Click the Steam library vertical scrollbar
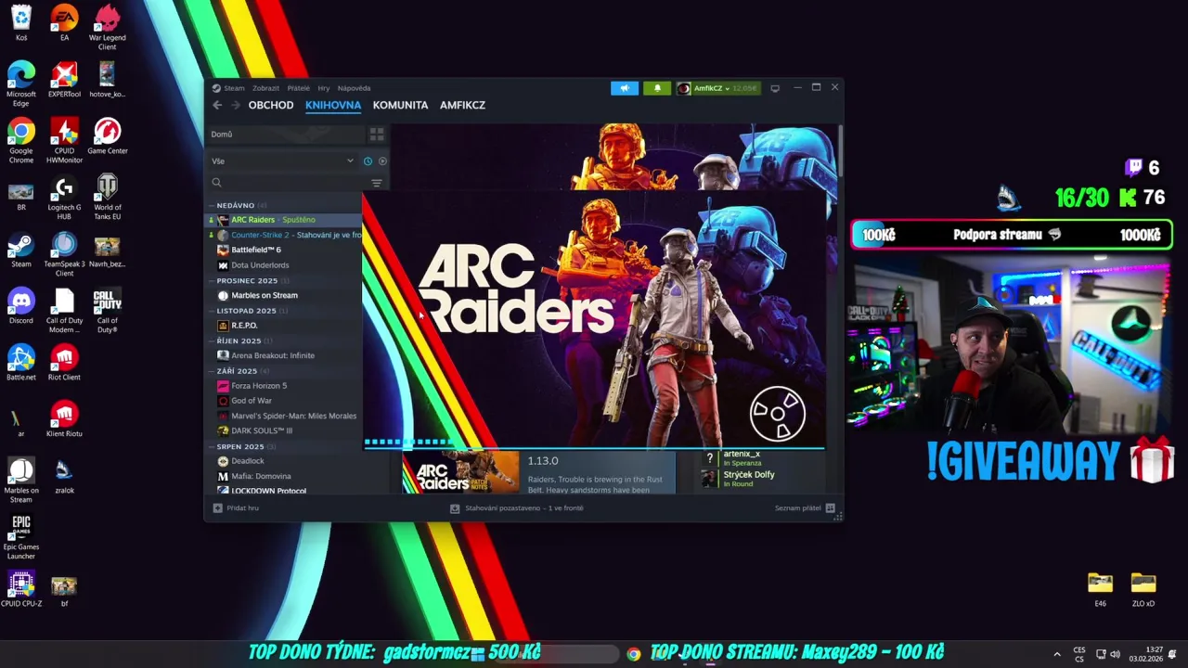This screenshot has height=668, width=1188. 840,153
